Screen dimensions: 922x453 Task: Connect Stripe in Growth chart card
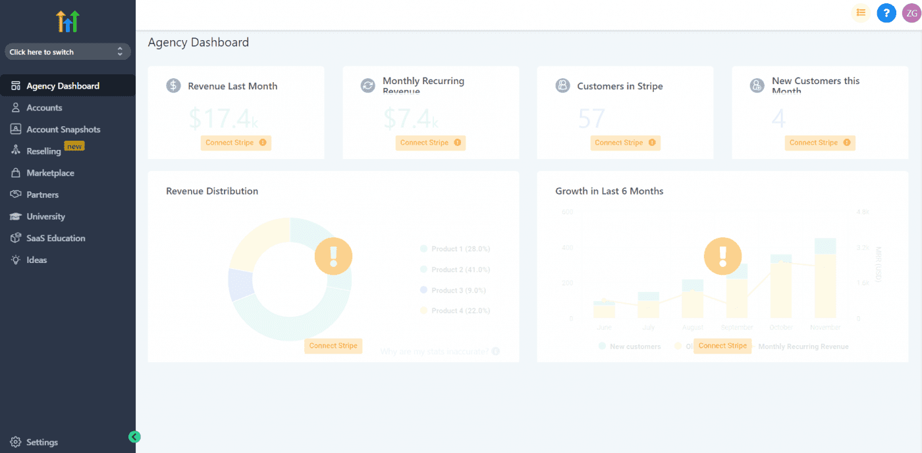coord(722,346)
